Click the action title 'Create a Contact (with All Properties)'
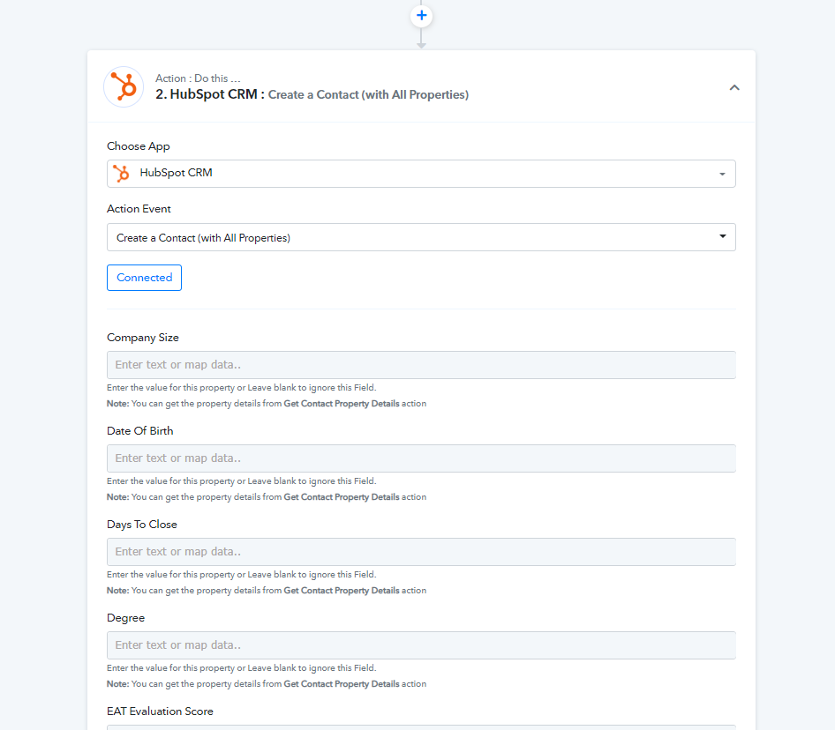835x730 pixels. (368, 94)
